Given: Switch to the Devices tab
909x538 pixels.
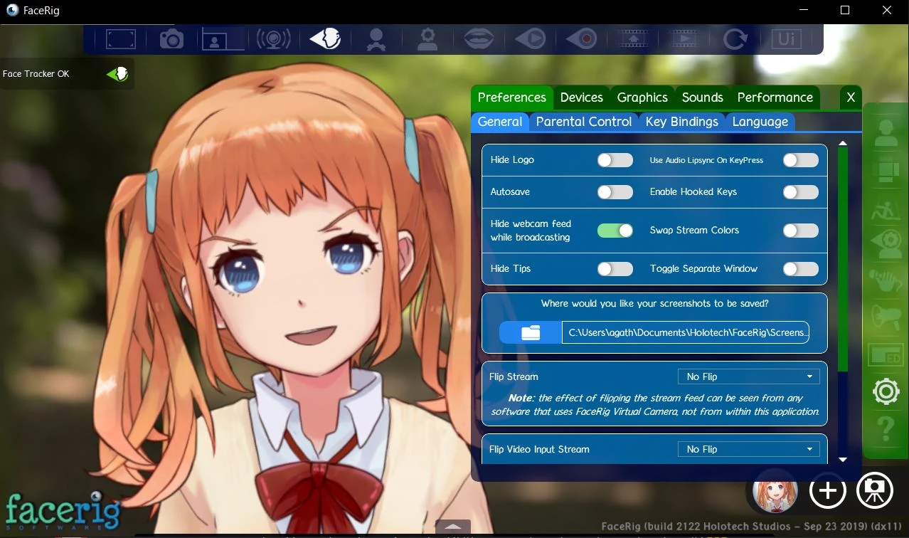Looking at the screenshot, I should pyautogui.click(x=581, y=97).
